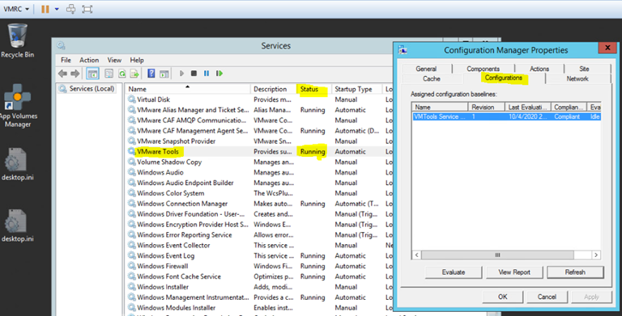This screenshot has width=622, height=316.
Task: Click the gear icon beside Virtual Disk
Action: click(132, 99)
